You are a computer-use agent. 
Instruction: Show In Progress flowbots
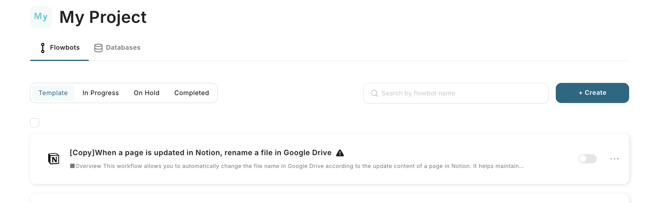(x=101, y=93)
